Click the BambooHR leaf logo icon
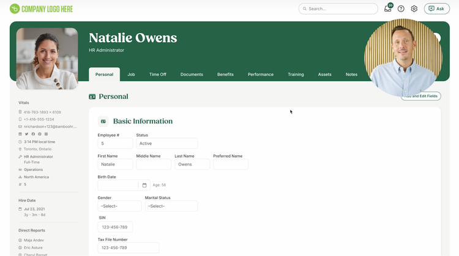459x256 pixels. point(15,9)
